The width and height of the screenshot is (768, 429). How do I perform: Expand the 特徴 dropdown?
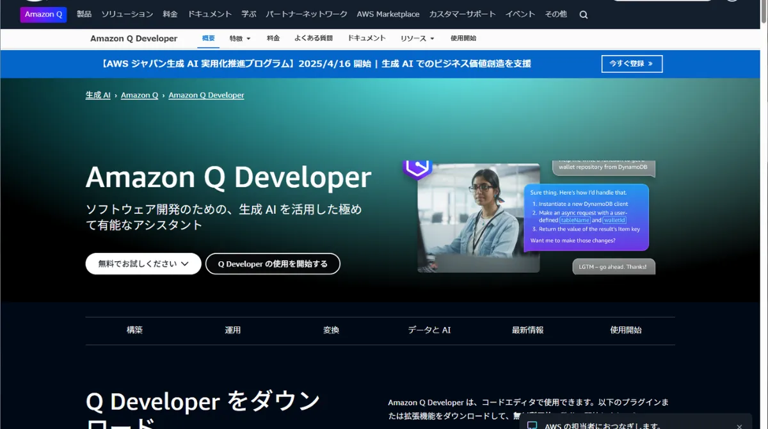(x=240, y=38)
